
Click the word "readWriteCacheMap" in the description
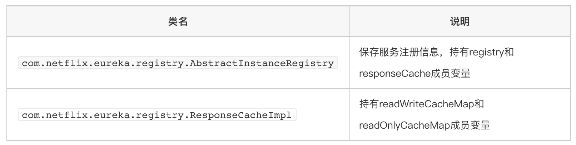pos(427,104)
